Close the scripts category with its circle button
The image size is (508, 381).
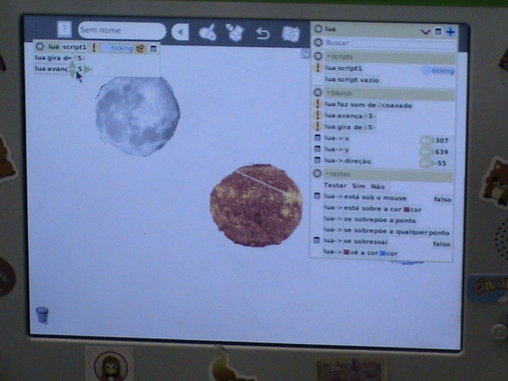click(x=317, y=57)
